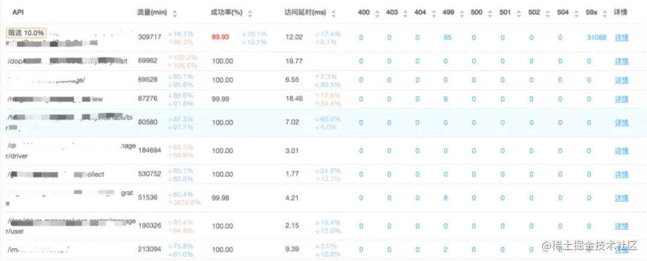The image size is (647, 261).
Task: Sort the 501 status column
Action: pos(518,13)
